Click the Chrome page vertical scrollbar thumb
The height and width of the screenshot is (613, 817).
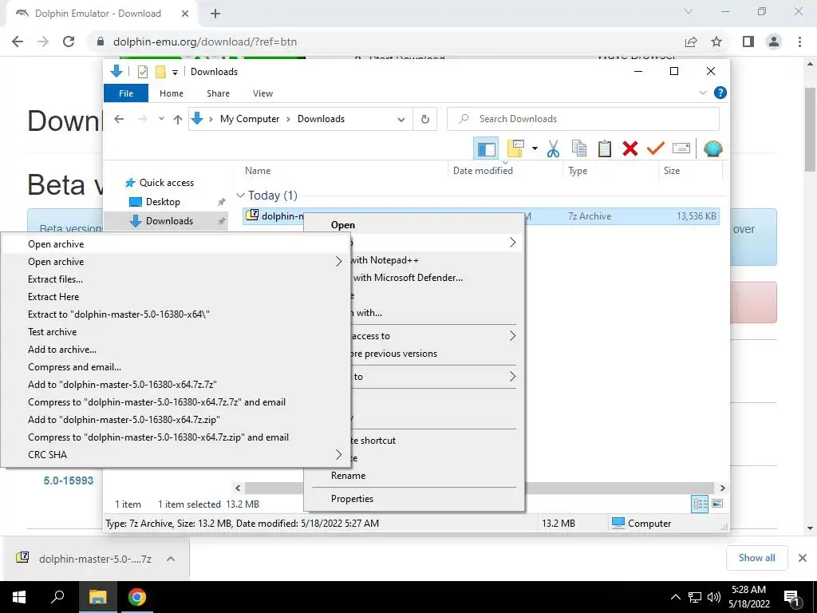tap(810, 129)
